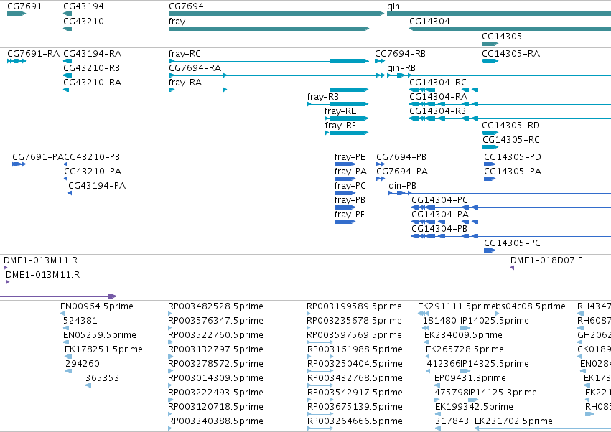
Task: Select EST EK231702.5prime
Action: (x=513, y=421)
